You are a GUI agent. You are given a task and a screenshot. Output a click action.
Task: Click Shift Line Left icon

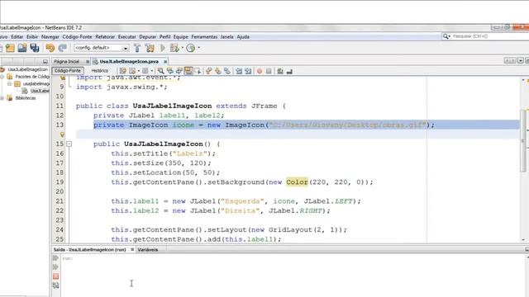[239, 71]
